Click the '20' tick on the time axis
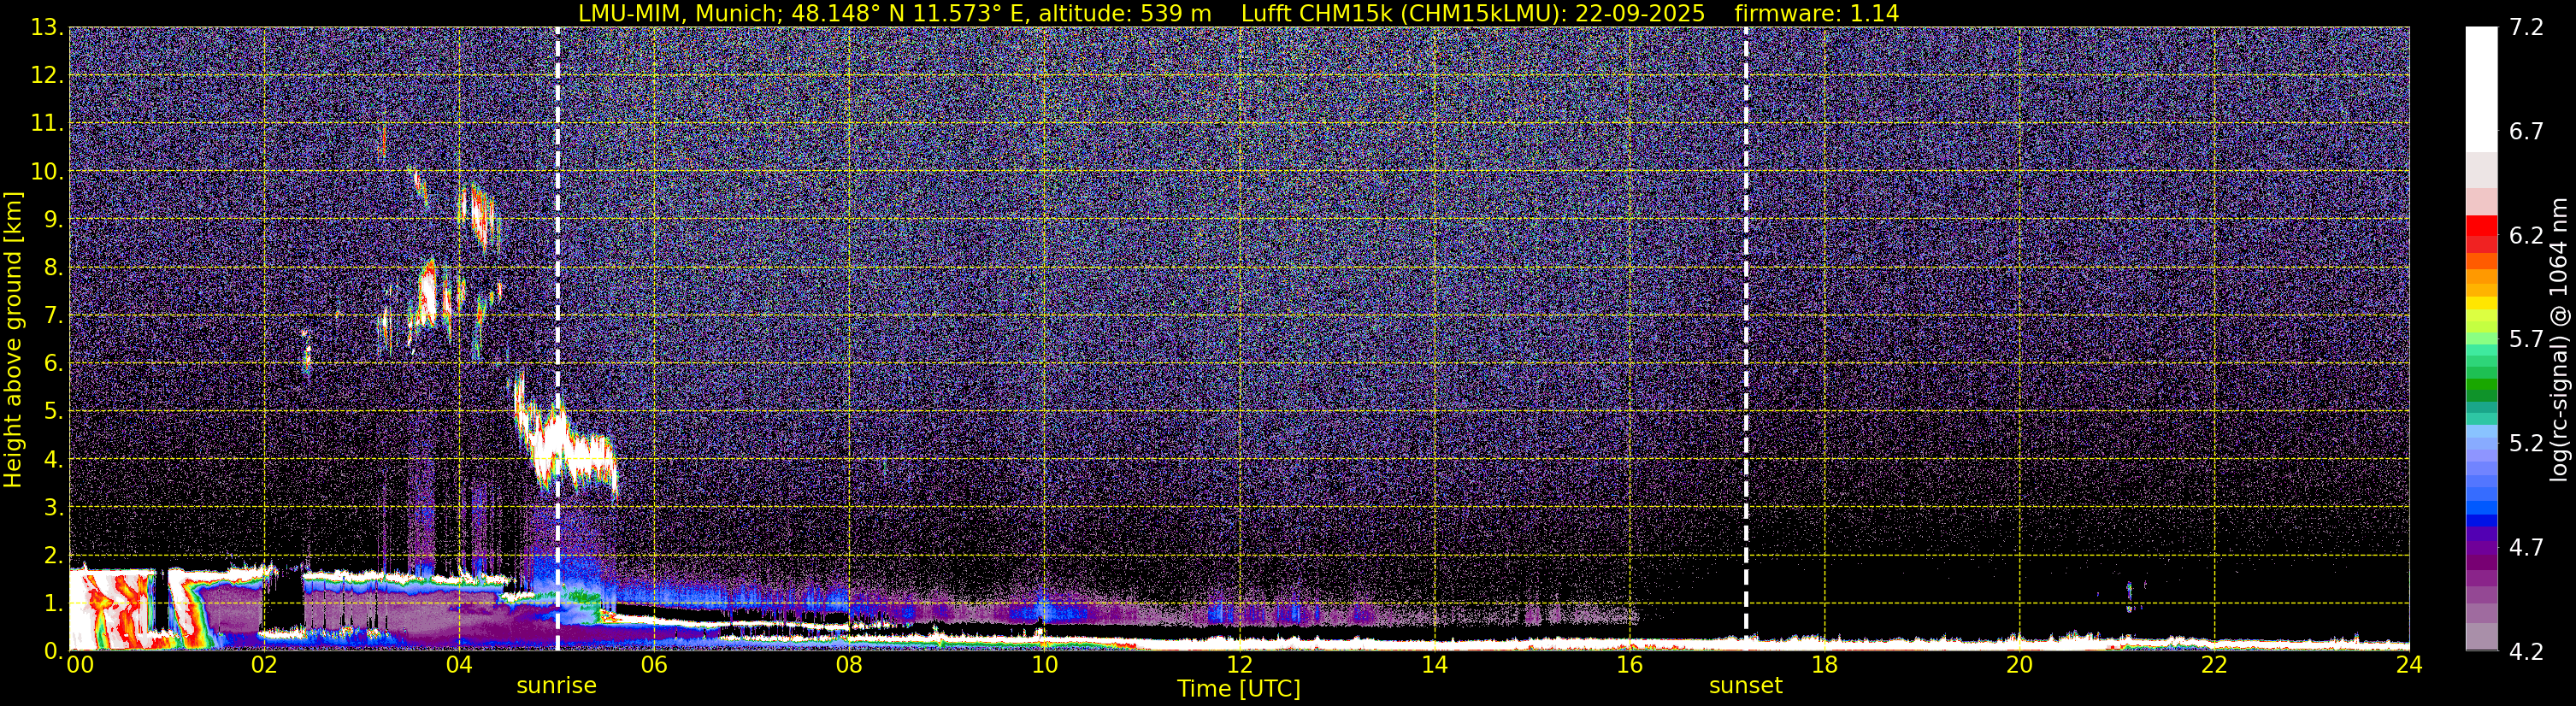Screen dimensions: 2576x706 click(2019, 665)
